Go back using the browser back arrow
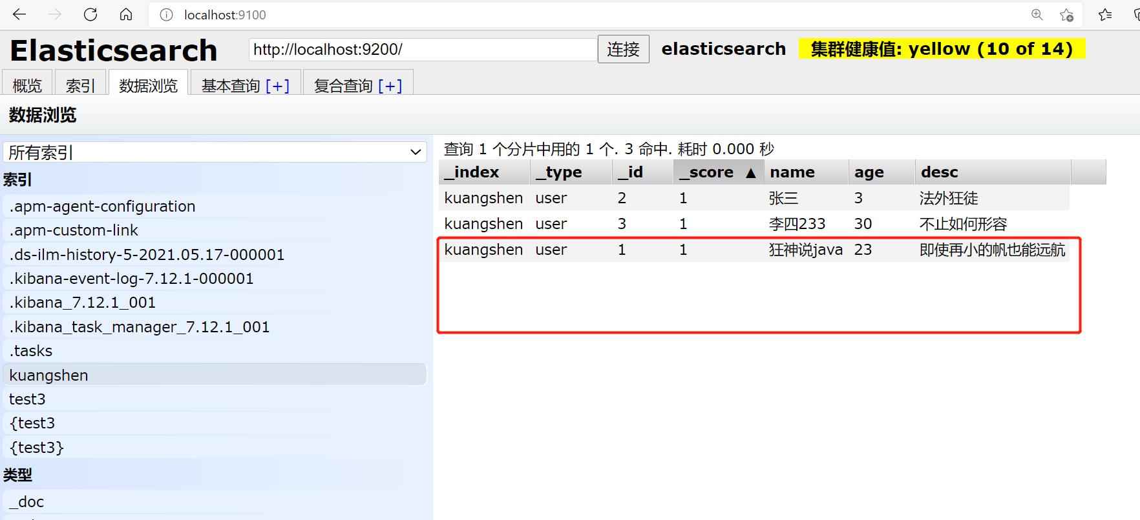Viewport: 1140px width, 520px height. [19, 14]
